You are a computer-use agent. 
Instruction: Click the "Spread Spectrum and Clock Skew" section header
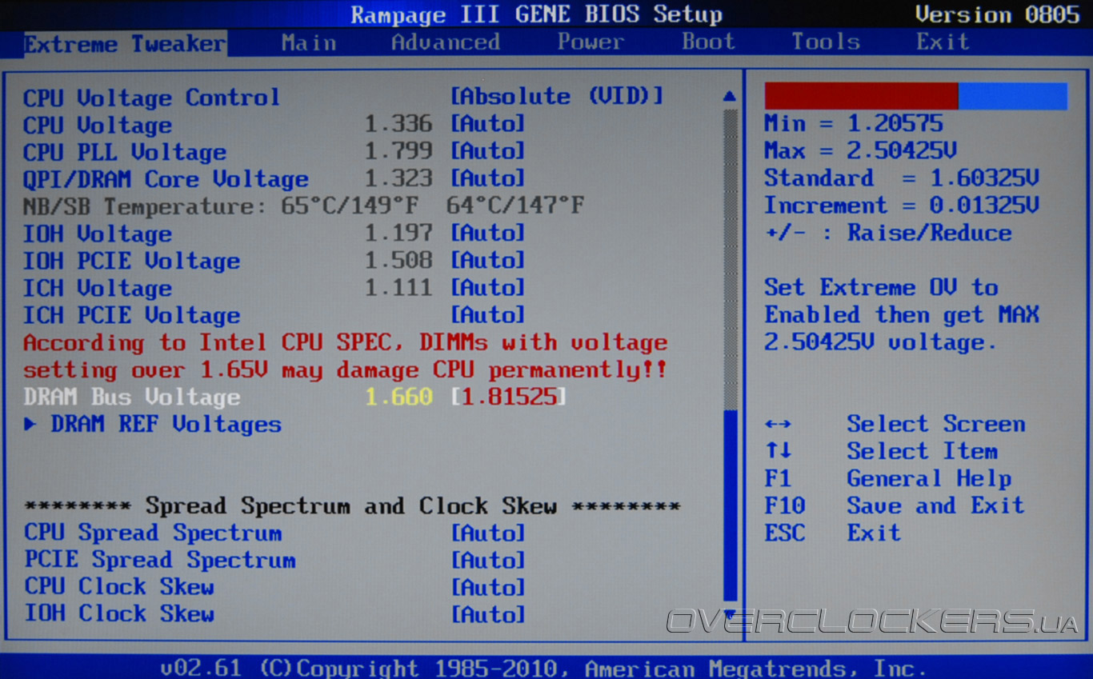point(352,505)
